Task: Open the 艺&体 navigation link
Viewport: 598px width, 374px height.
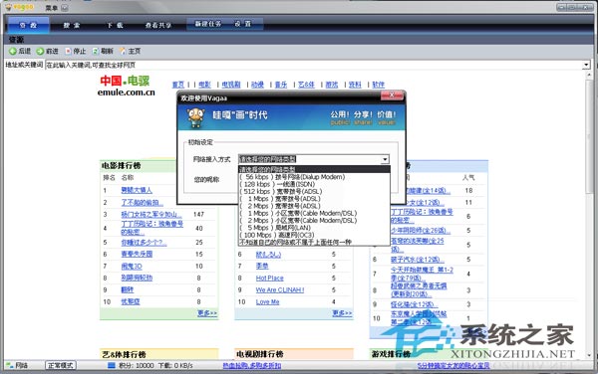Action: 306,85
